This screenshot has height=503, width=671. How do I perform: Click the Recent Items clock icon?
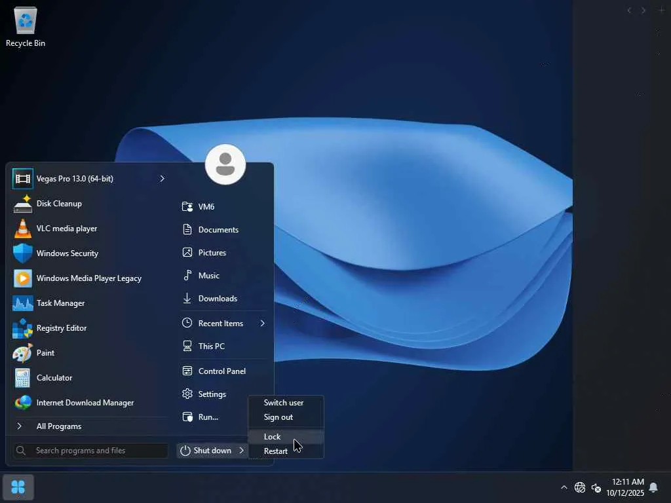[187, 323]
